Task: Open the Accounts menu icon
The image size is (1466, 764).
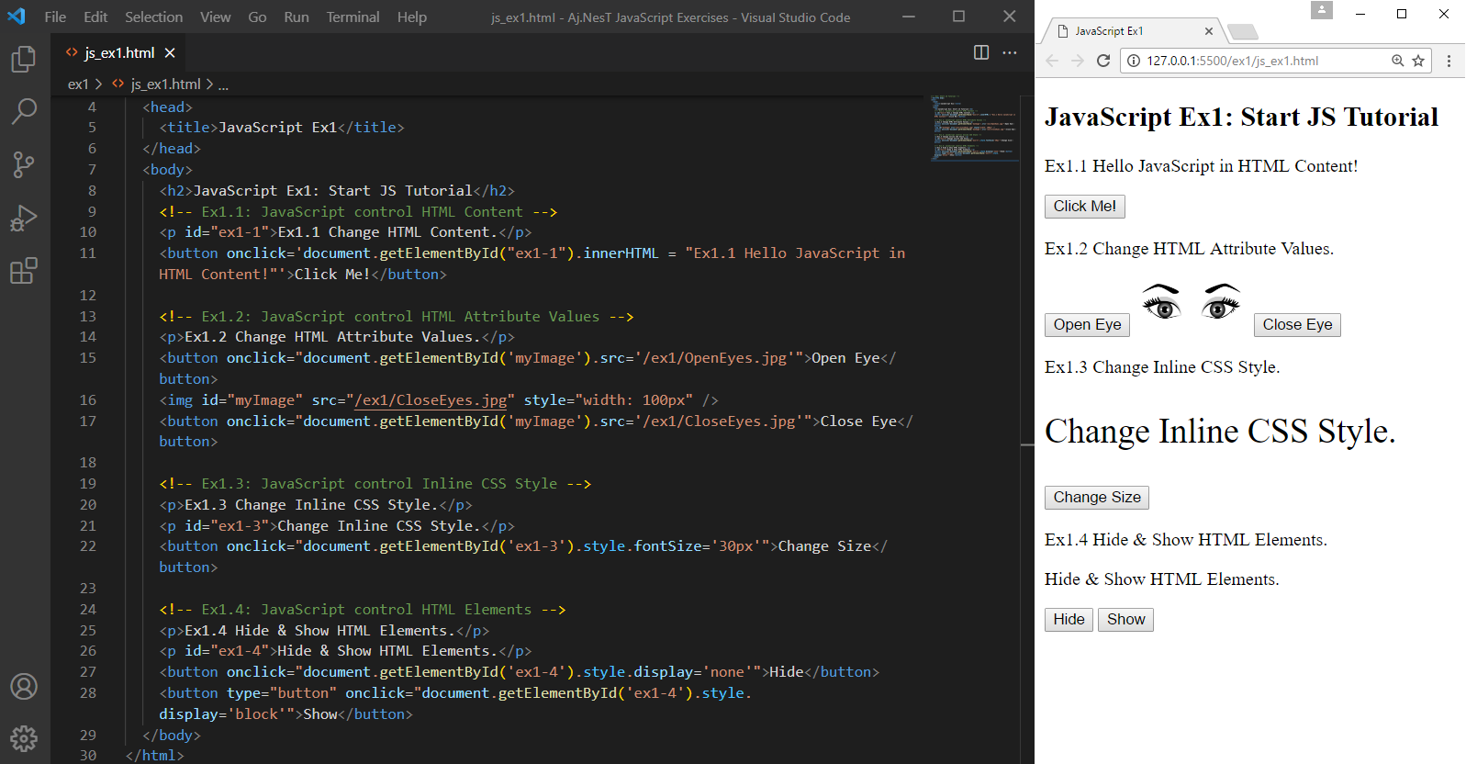Action: 24,686
